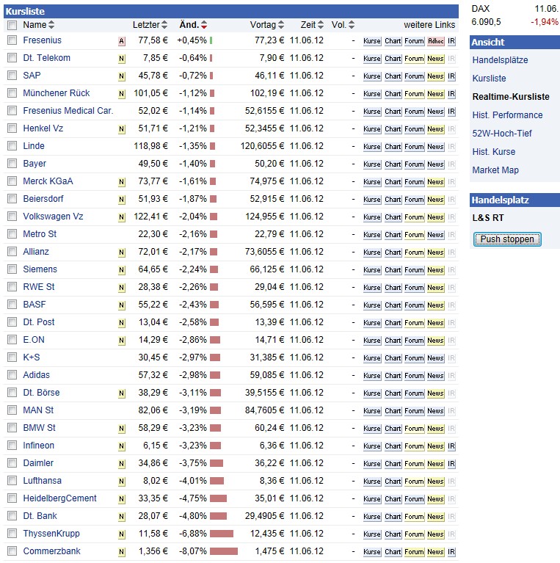Click the A marker next to Fresenius
Viewport: 560px width, 563px height.
pyautogui.click(x=122, y=41)
